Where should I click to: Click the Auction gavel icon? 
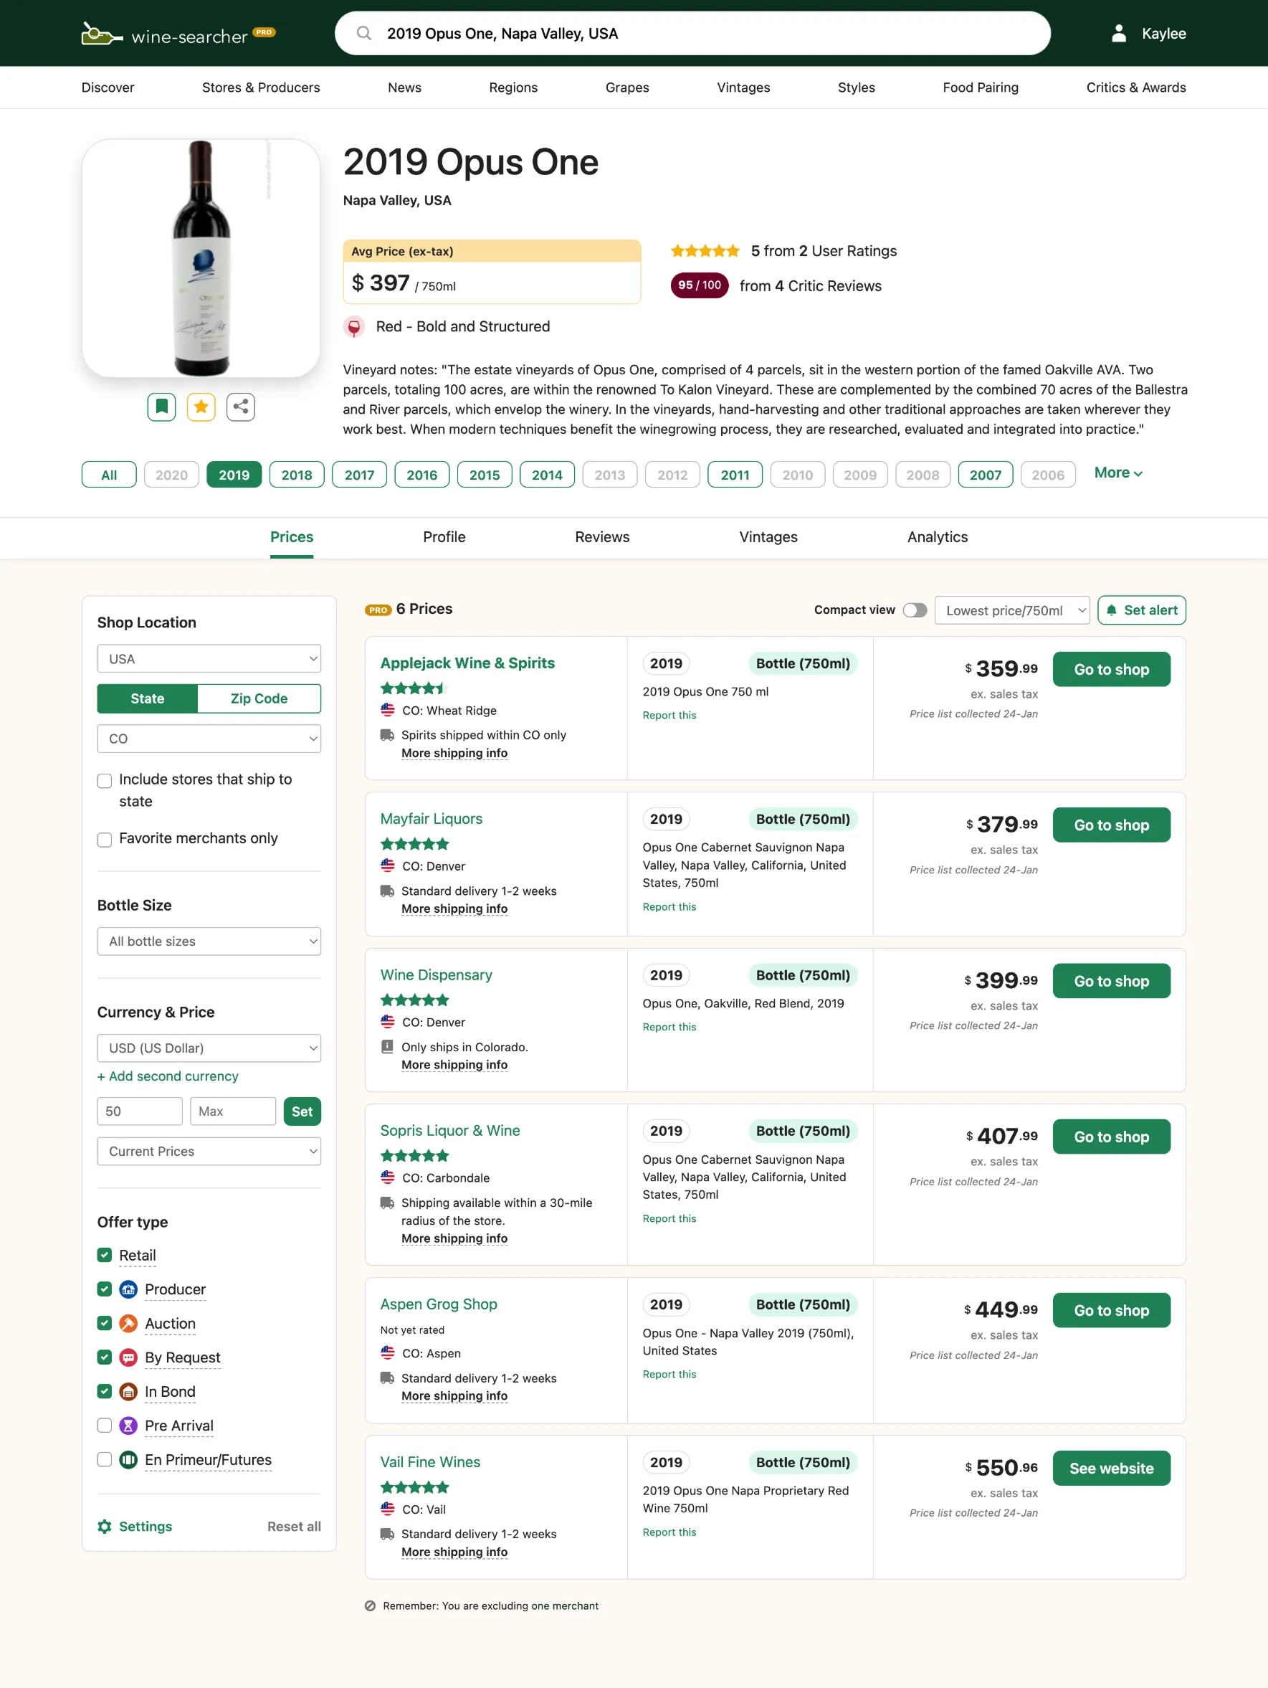pyautogui.click(x=129, y=1323)
